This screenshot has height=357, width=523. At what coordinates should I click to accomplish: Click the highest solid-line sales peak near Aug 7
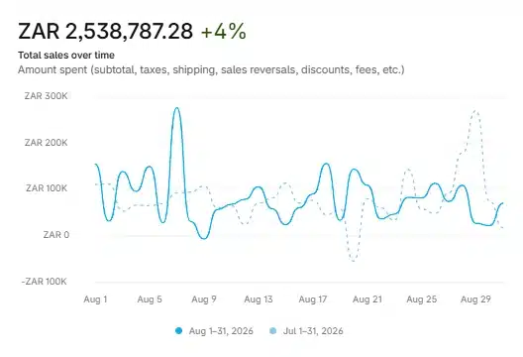tap(176, 108)
